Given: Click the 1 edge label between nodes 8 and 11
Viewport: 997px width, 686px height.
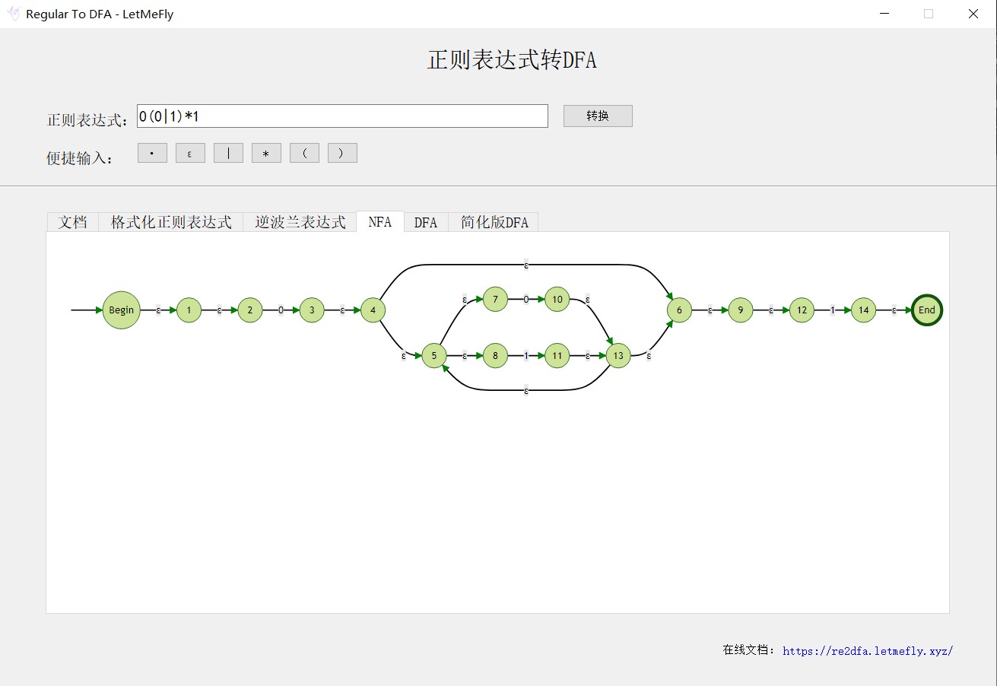Looking at the screenshot, I should point(526,355).
